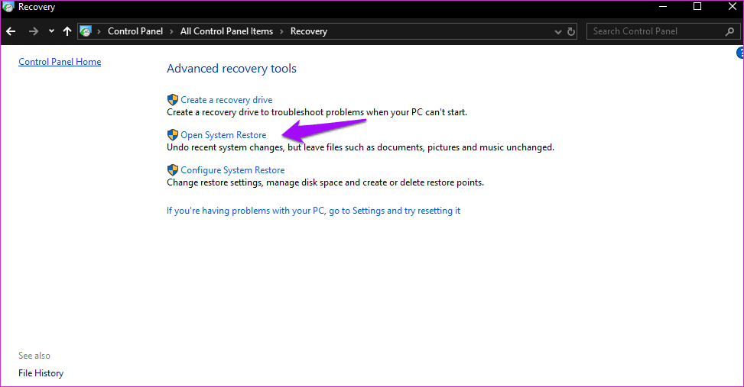Go back with the Back arrow
The height and width of the screenshot is (387, 744).
[x=11, y=31]
